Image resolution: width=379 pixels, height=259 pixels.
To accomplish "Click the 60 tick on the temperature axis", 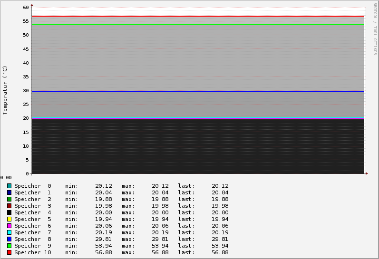I will pos(26,8).
